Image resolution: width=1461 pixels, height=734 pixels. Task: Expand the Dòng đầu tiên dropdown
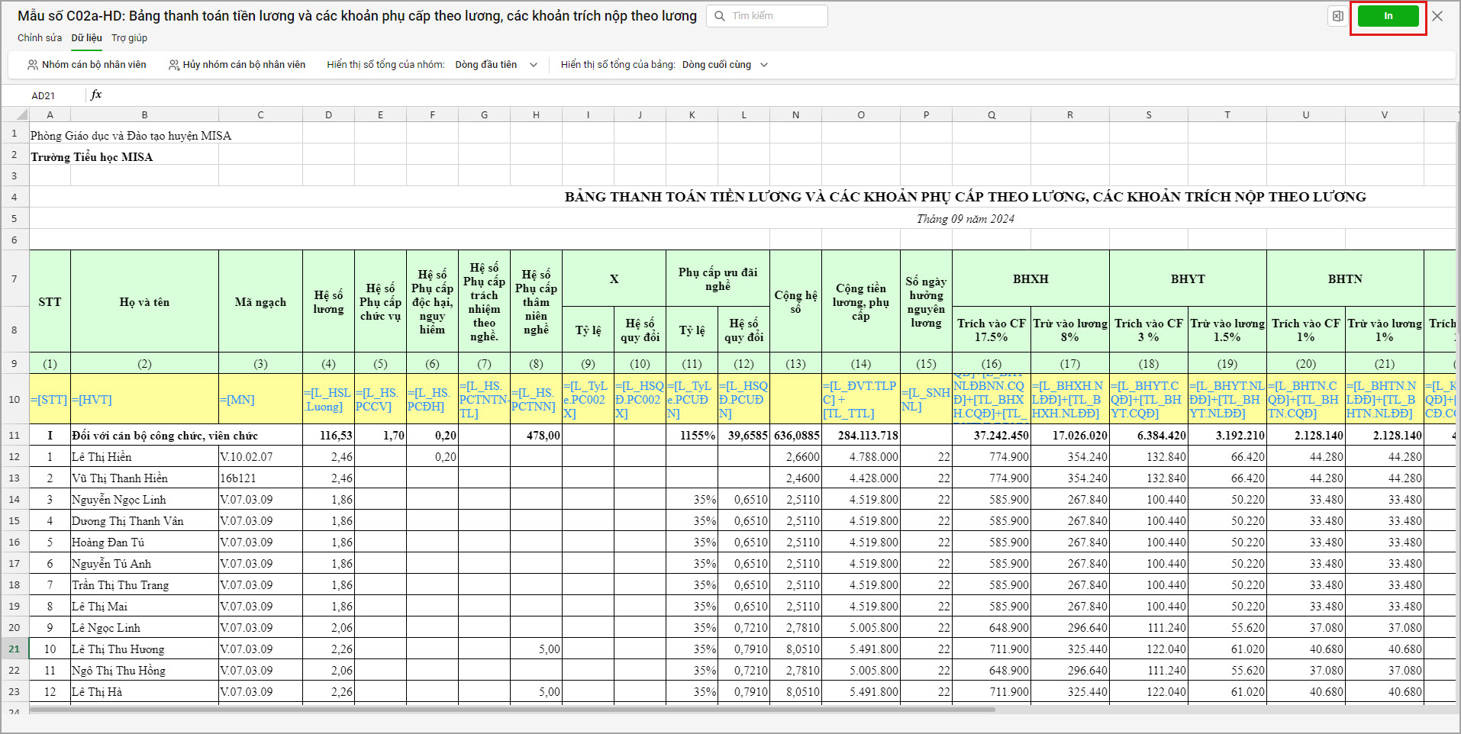pyautogui.click(x=496, y=65)
